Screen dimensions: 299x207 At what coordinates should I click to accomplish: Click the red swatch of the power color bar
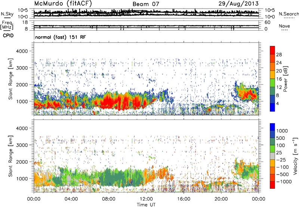click(272, 50)
